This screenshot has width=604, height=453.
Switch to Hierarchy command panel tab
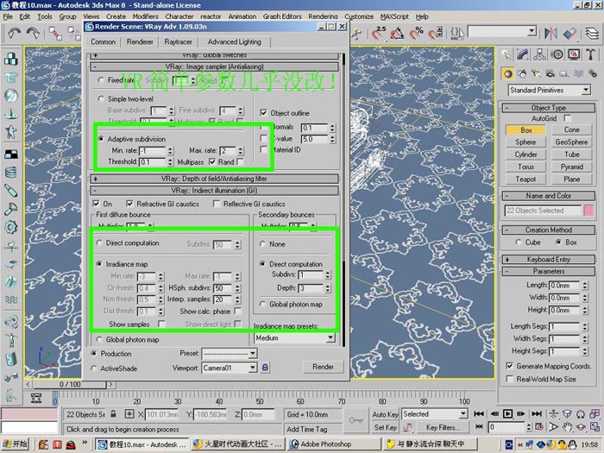540,54
